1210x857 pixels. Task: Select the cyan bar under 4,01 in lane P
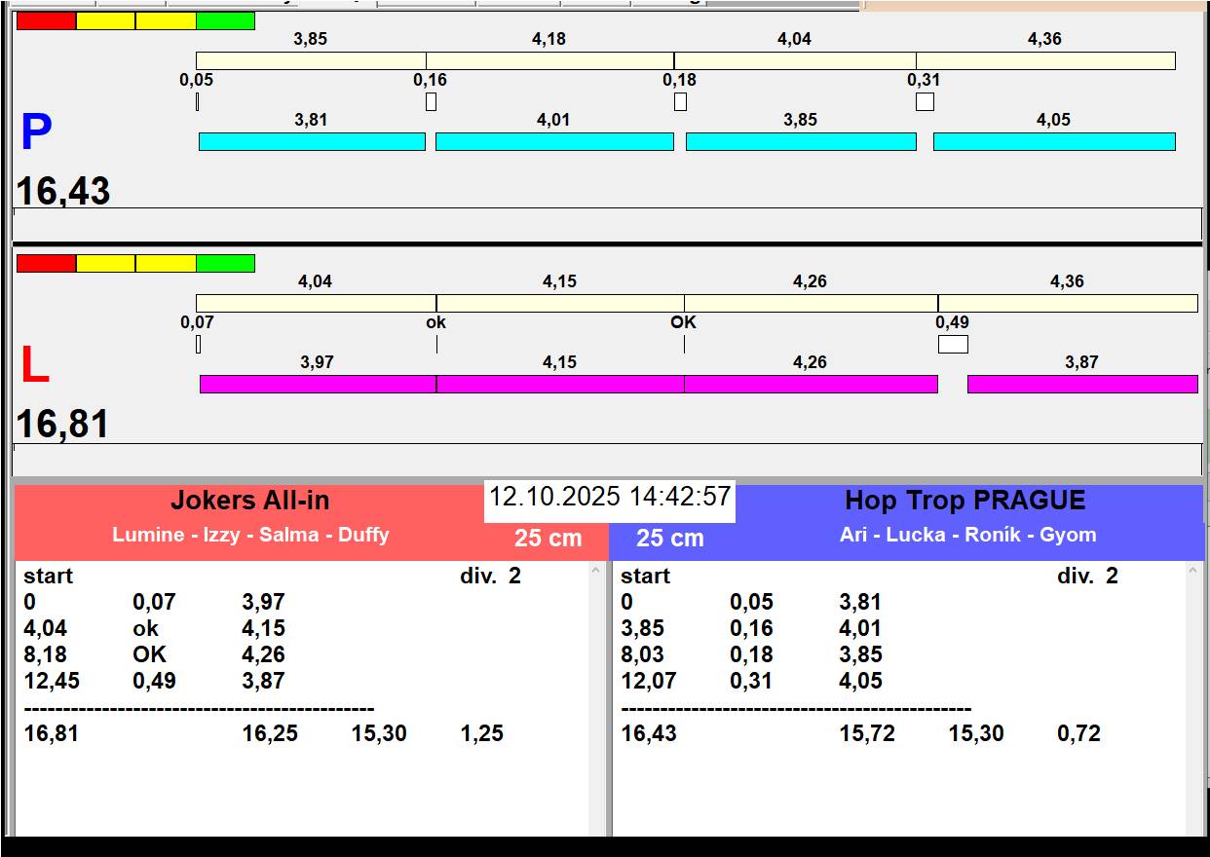click(554, 141)
